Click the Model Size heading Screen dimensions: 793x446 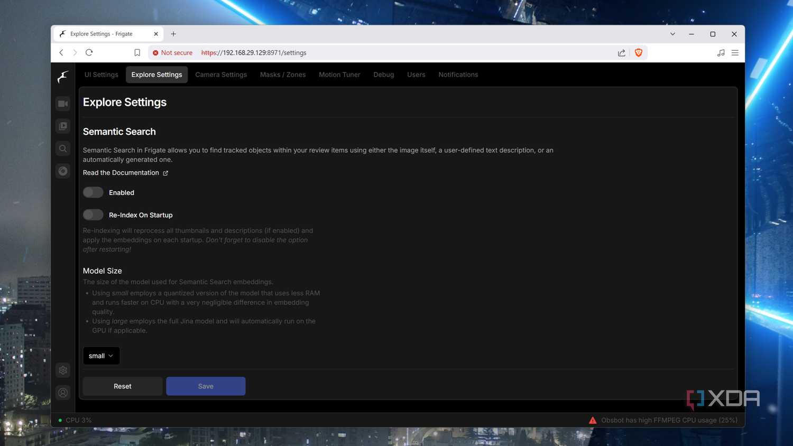[103, 271]
